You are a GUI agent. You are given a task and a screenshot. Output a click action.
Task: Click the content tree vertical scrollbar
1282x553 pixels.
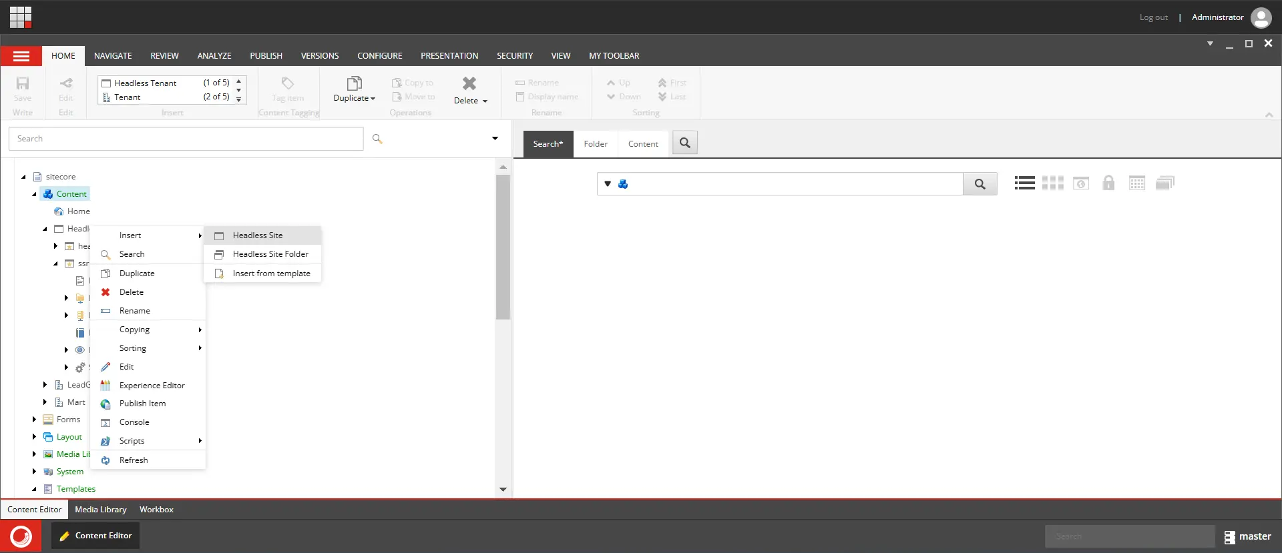point(503,247)
